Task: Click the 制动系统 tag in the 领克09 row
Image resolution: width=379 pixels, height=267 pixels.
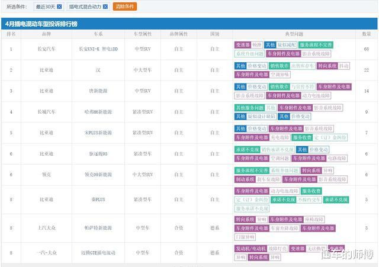Action: click(245, 179)
